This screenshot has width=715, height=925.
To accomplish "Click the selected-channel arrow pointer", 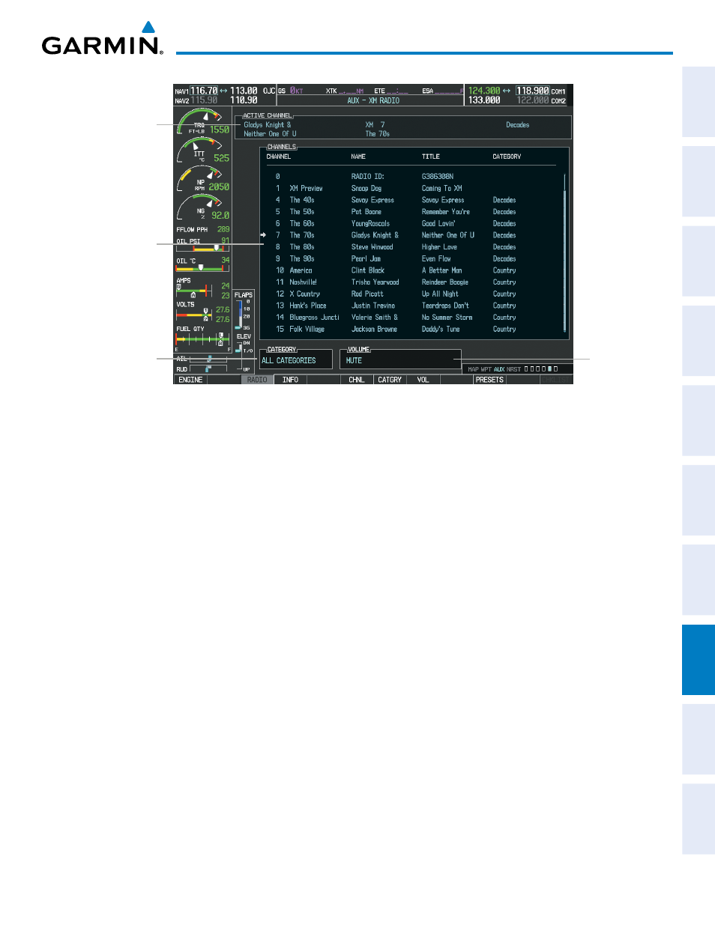I will click(x=263, y=235).
